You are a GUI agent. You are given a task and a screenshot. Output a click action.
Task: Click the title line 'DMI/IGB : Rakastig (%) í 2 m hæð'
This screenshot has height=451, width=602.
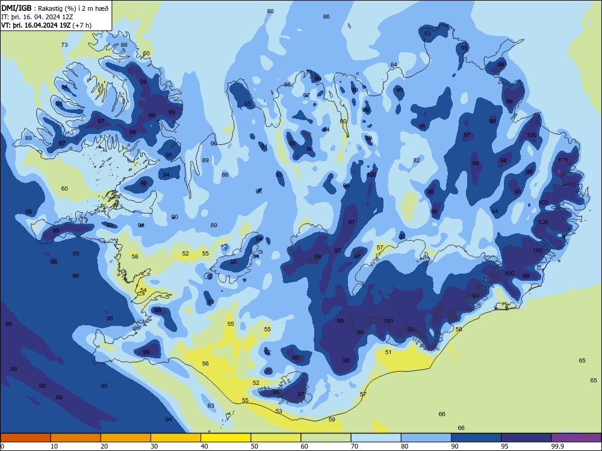55,8
